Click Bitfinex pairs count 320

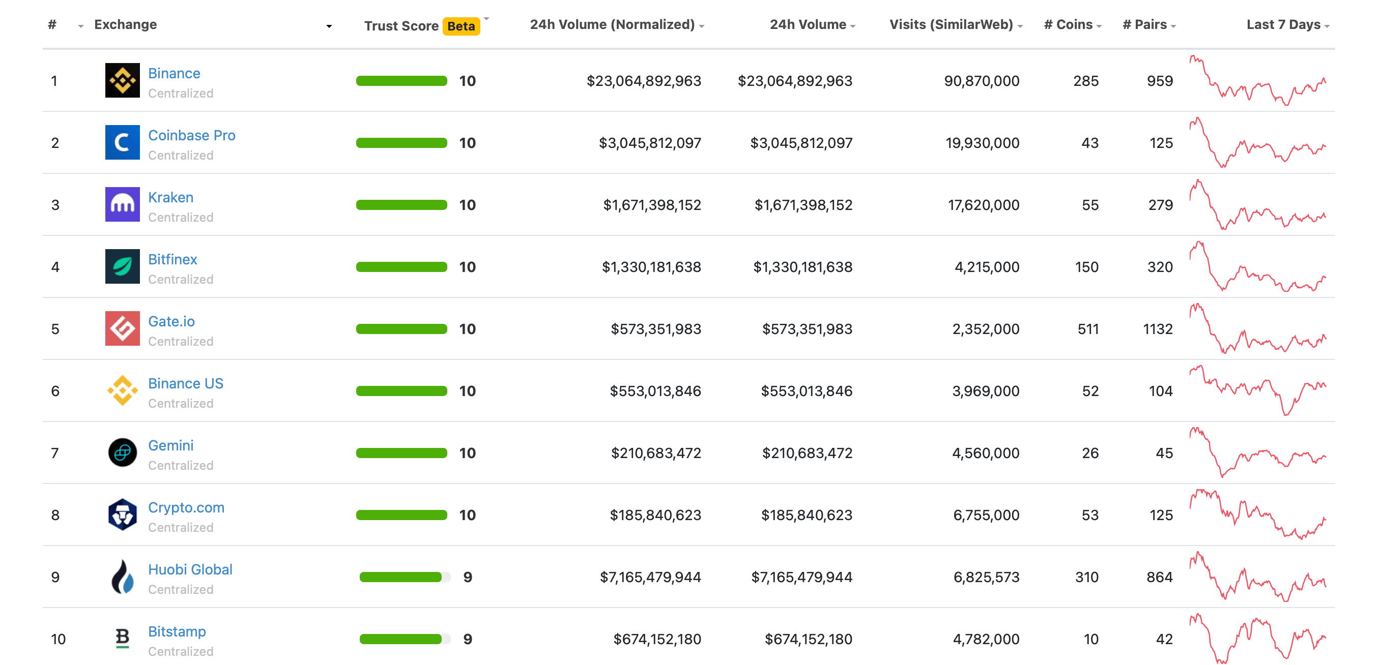(1160, 267)
